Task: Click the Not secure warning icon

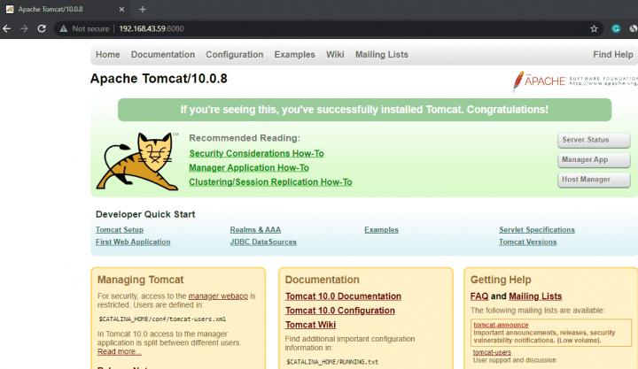Action: pos(64,28)
